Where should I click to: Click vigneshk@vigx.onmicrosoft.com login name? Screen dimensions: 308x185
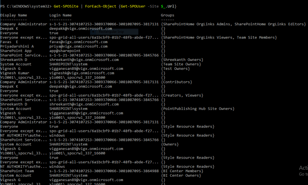click(82, 73)
